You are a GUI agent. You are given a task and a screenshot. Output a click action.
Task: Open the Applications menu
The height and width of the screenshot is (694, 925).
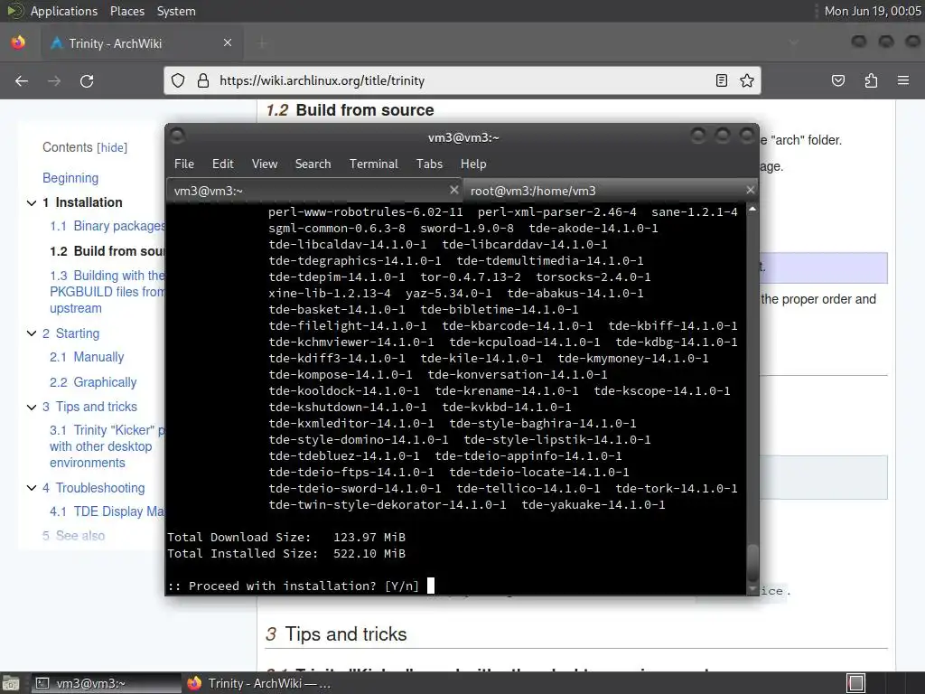[x=64, y=11]
